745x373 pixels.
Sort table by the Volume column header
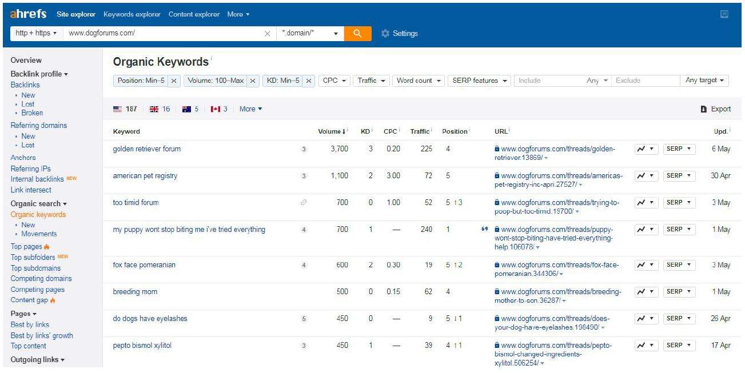click(x=332, y=131)
